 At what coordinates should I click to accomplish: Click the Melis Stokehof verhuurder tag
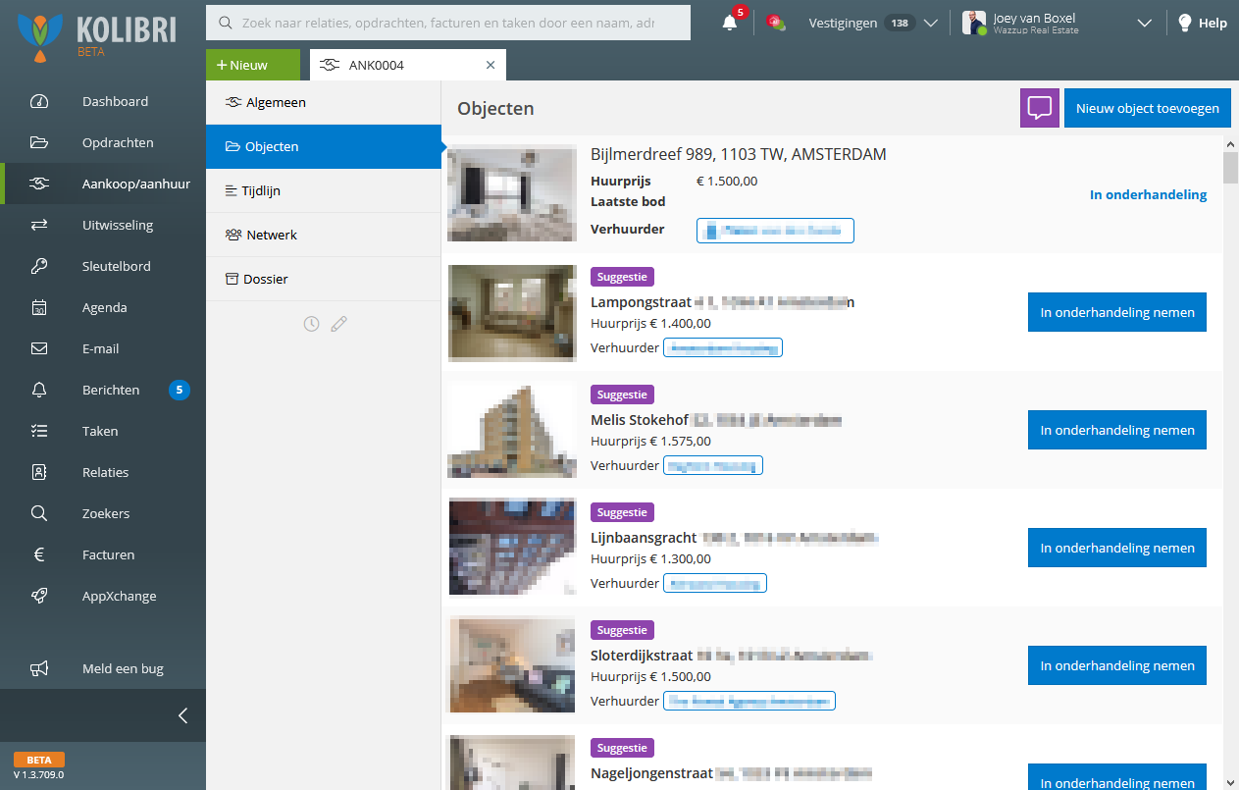pyautogui.click(x=713, y=465)
